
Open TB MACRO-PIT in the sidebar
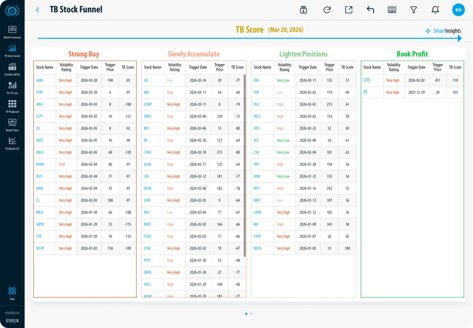point(12,144)
